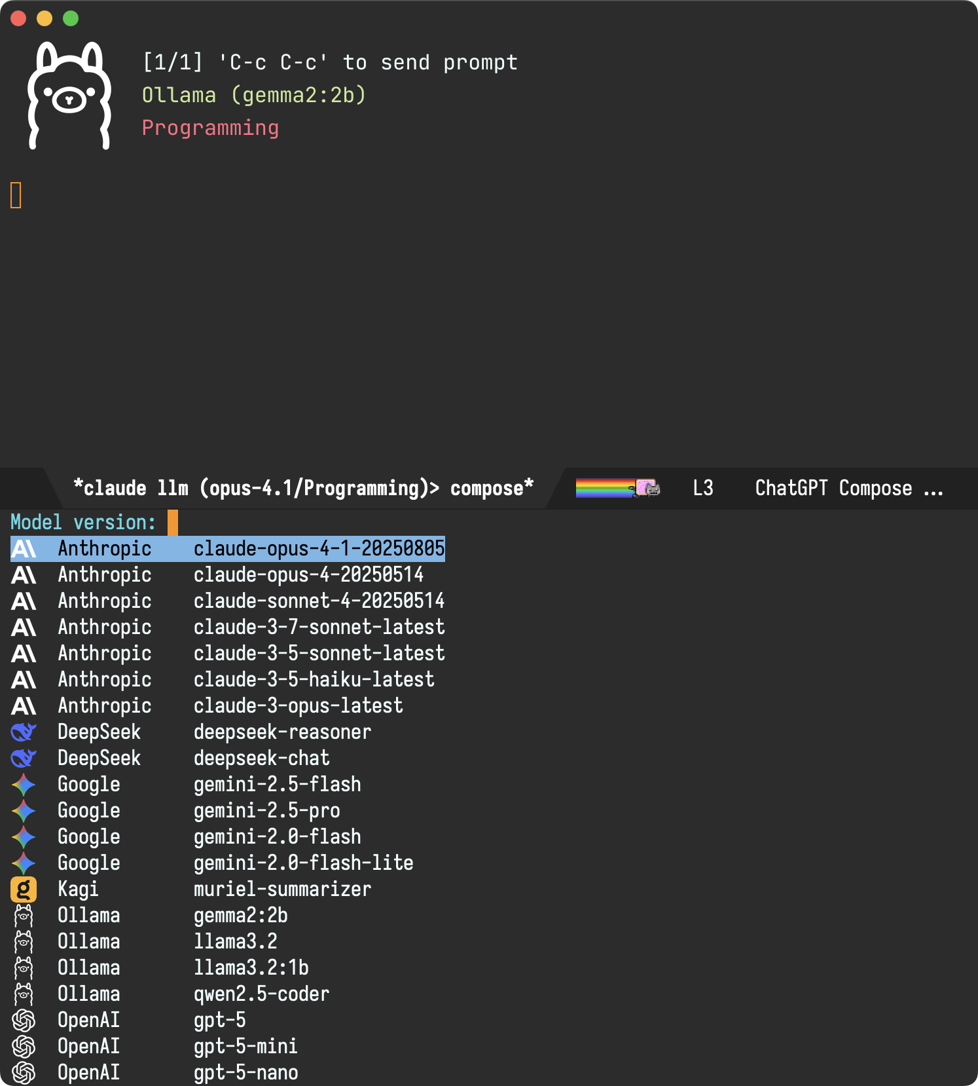The height and width of the screenshot is (1086, 978).
Task: Pick the gemini-2.0-flash-lite model name
Action: (304, 863)
